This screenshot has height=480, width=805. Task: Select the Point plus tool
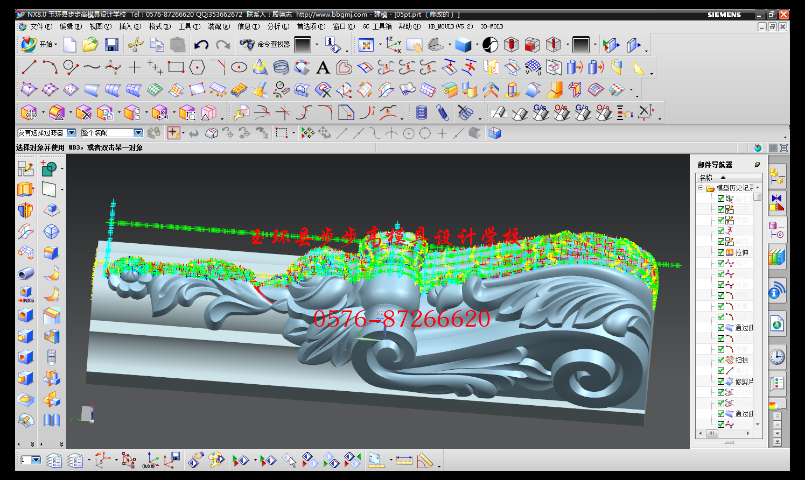coord(134,67)
